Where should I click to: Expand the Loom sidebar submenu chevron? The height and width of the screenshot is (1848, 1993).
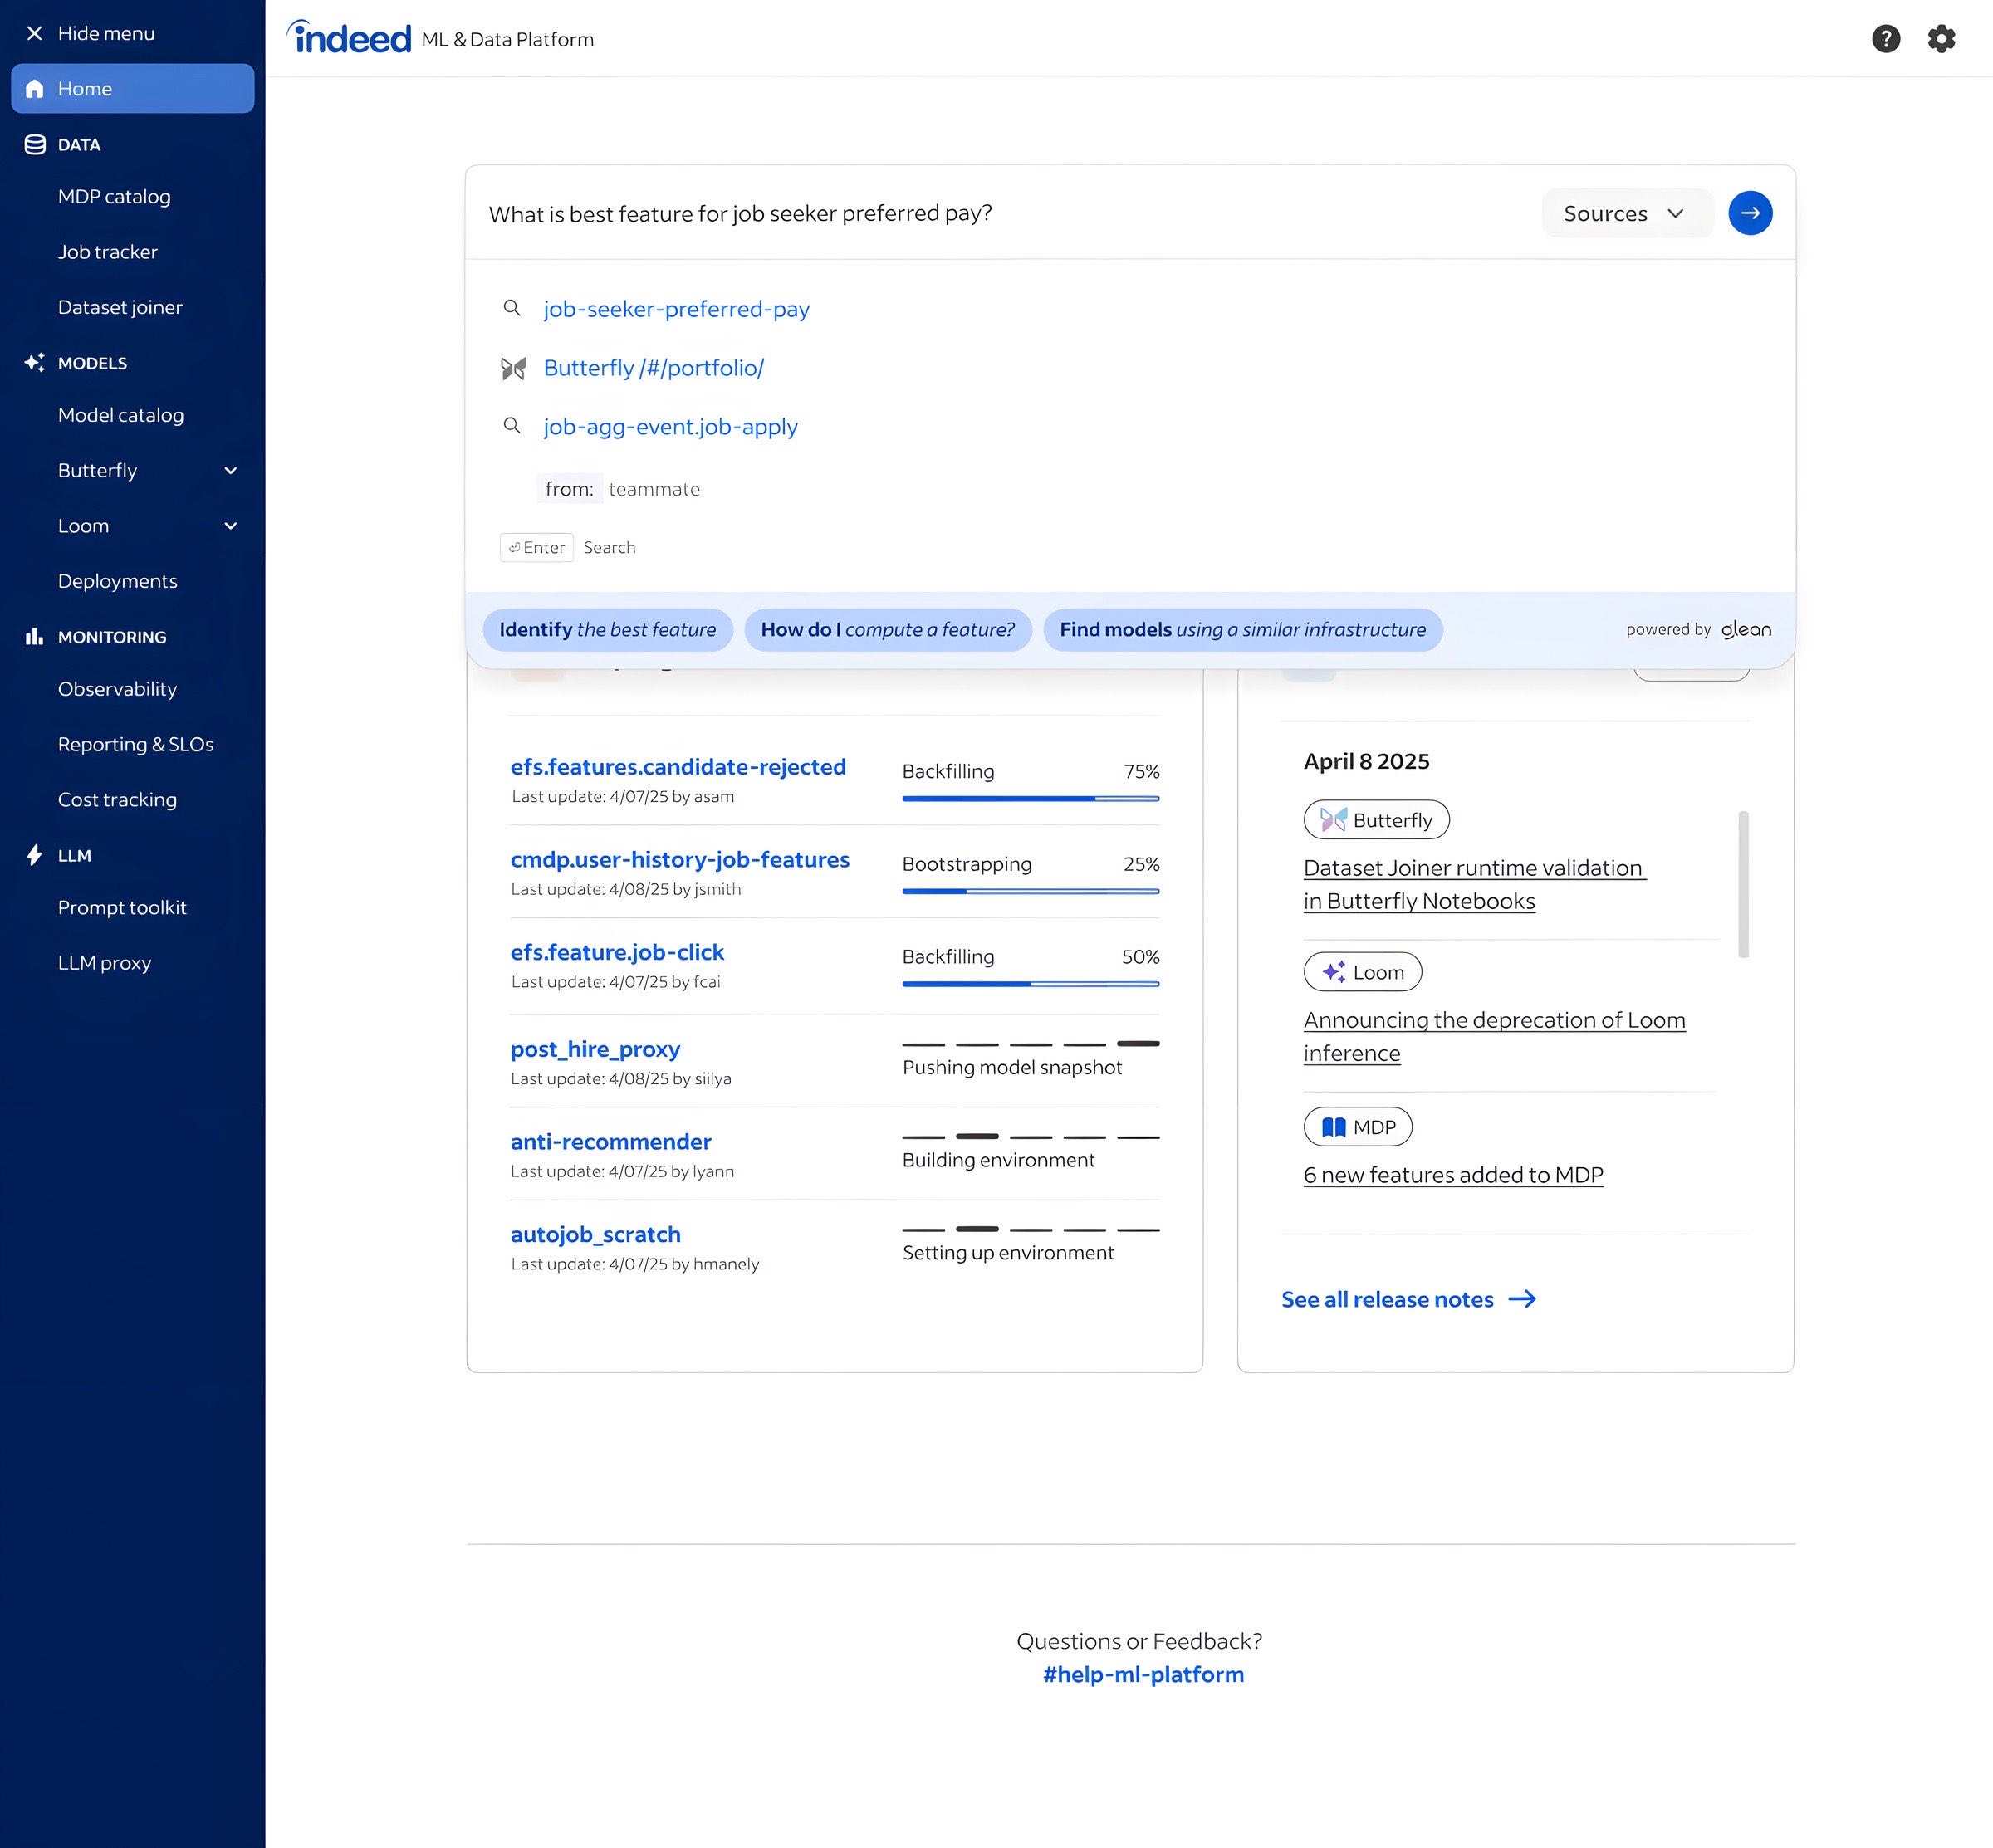coord(231,526)
